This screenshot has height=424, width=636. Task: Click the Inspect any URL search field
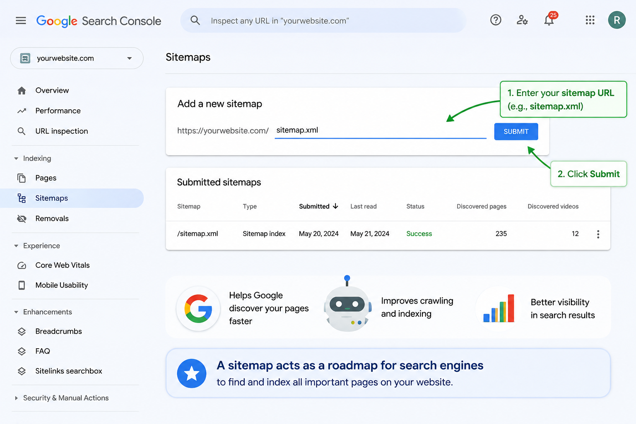point(323,20)
